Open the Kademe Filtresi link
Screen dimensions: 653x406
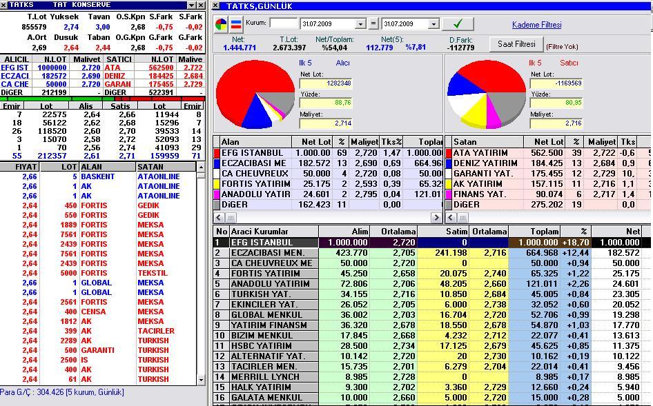[536, 25]
